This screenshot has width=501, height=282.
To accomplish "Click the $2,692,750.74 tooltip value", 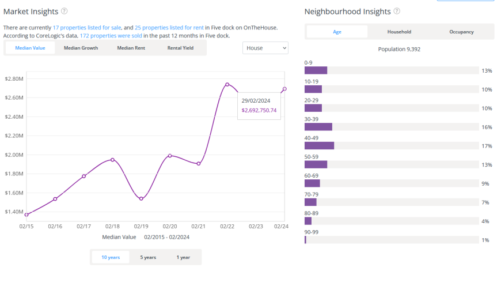I will [x=259, y=110].
